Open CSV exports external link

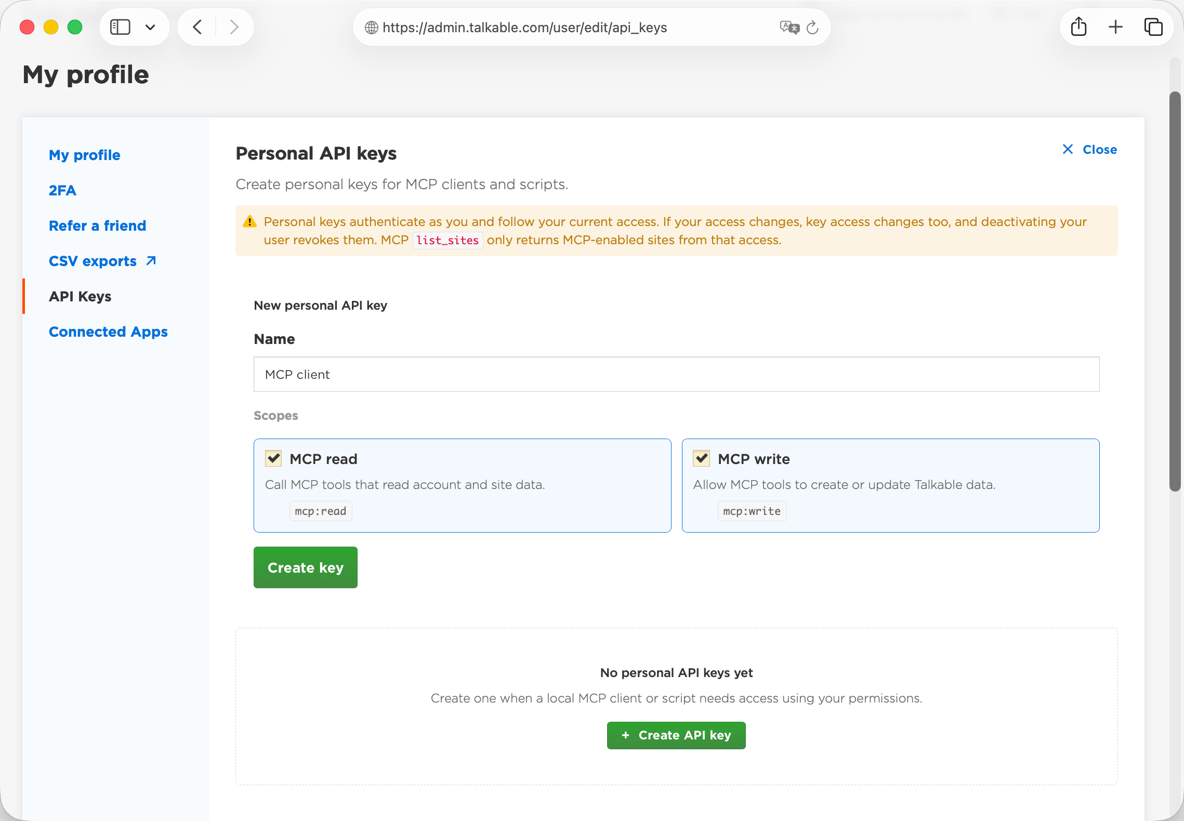pyautogui.click(x=102, y=261)
